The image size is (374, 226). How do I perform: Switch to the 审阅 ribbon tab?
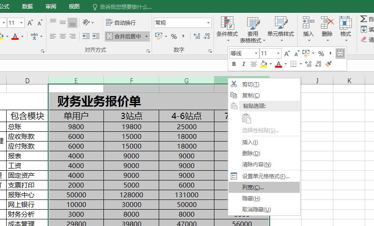pos(50,7)
